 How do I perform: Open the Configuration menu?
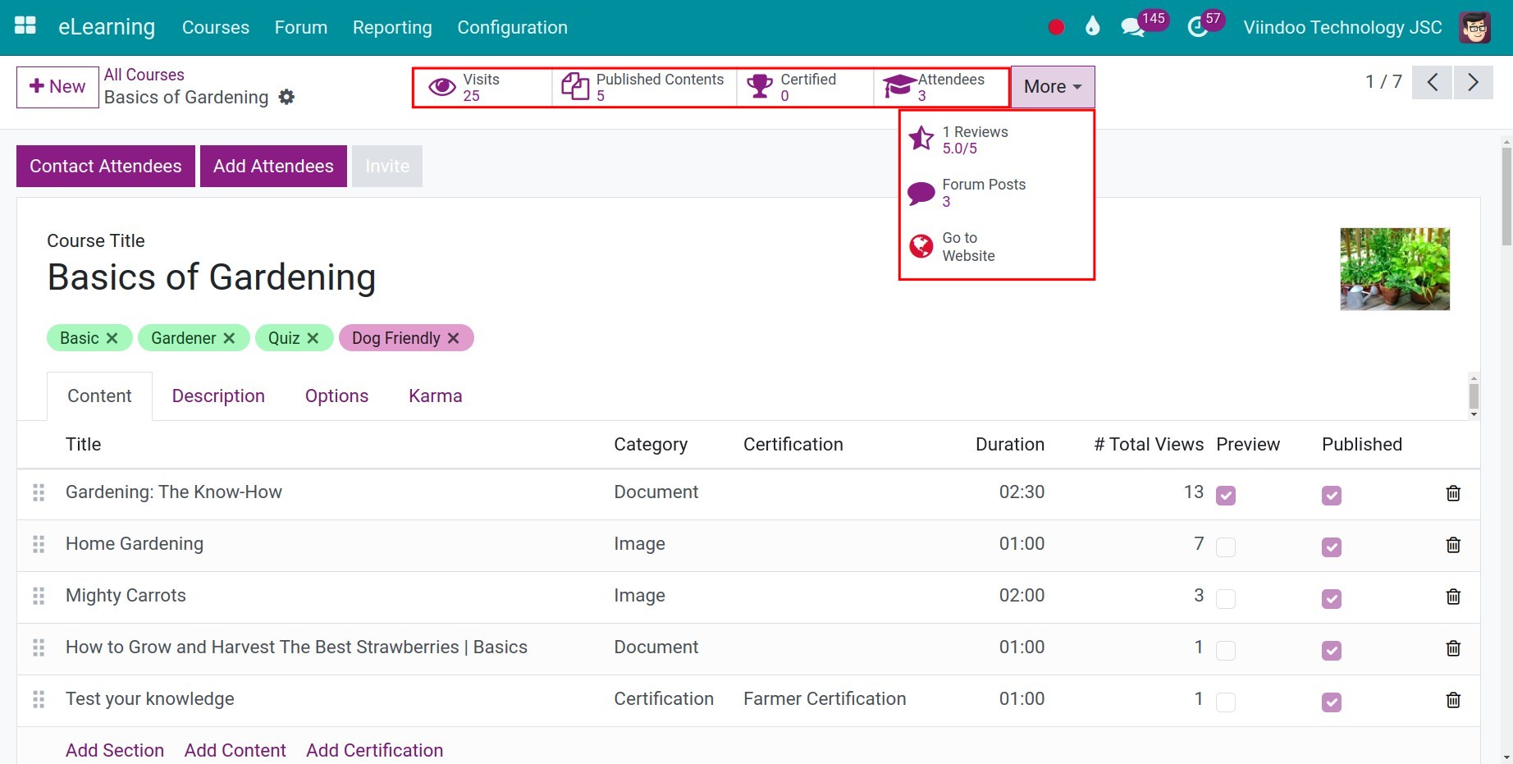[x=512, y=27]
